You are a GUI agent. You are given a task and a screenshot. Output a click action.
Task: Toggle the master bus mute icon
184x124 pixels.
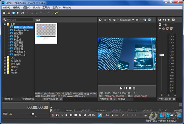click(167, 29)
